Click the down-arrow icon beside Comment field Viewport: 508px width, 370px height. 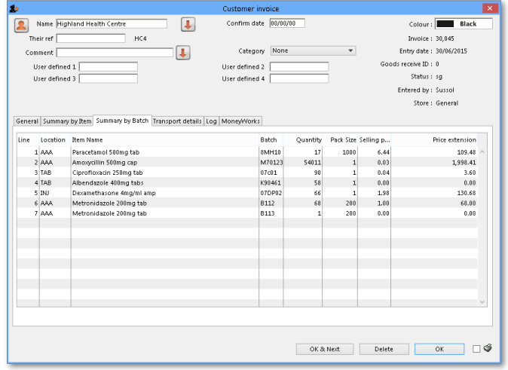[183, 53]
